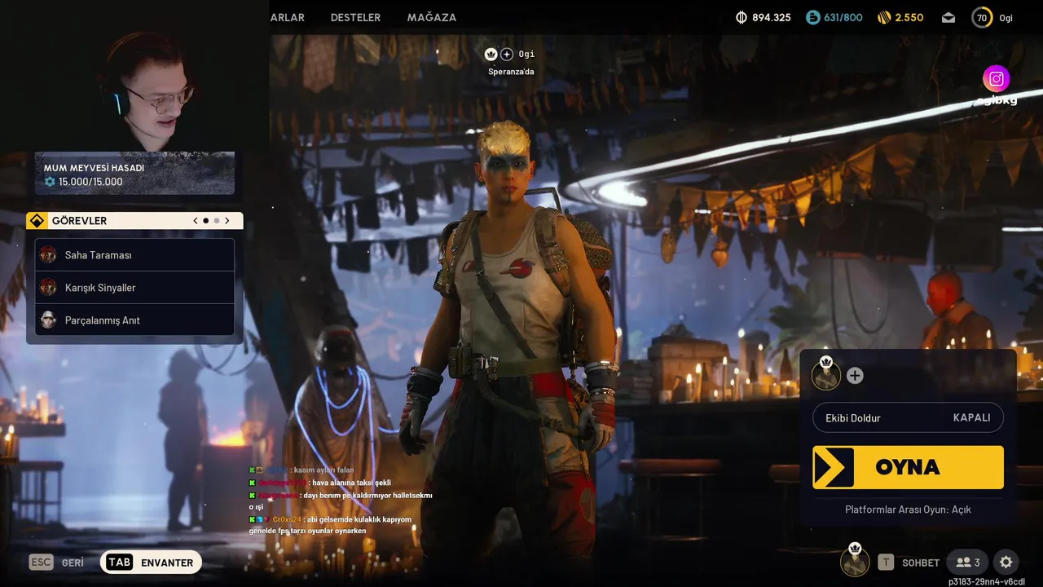Click the gear icon beside 15.000/15.000

click(50, 182)
